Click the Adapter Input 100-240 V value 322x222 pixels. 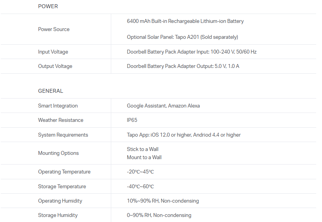191,52
